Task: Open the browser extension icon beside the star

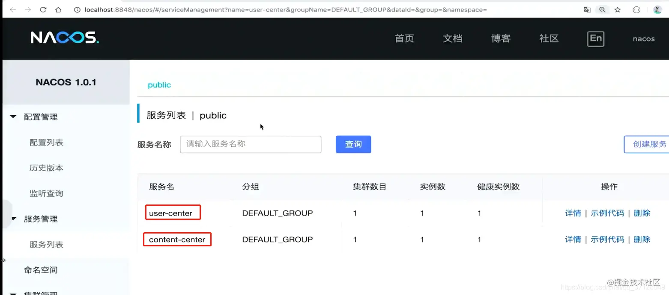Action: click(x=636, y=10)
